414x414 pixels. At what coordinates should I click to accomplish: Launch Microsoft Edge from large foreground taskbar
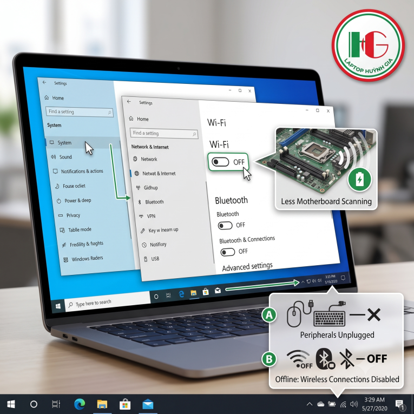coord(80,404)
